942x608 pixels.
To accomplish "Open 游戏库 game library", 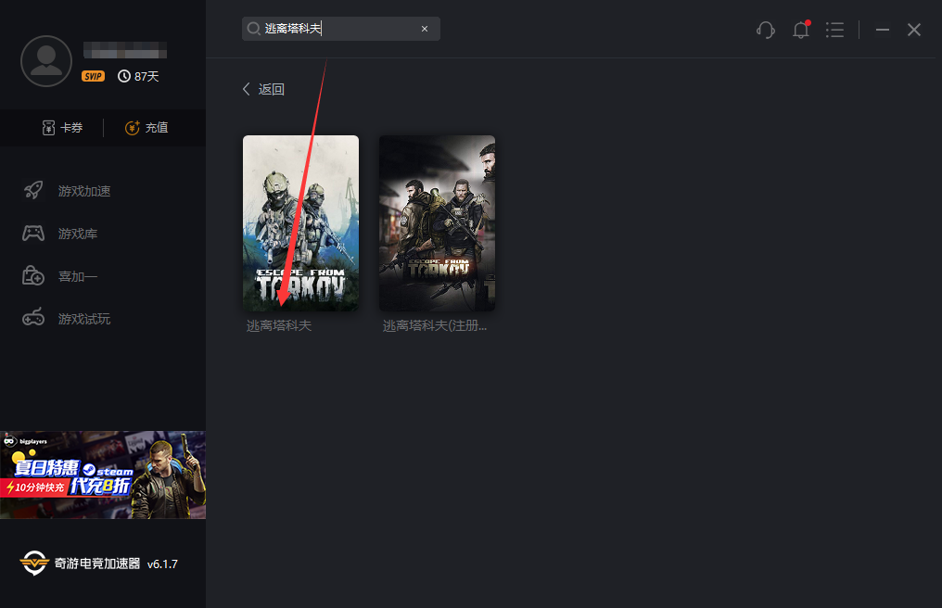I will [x=78, y=234].
